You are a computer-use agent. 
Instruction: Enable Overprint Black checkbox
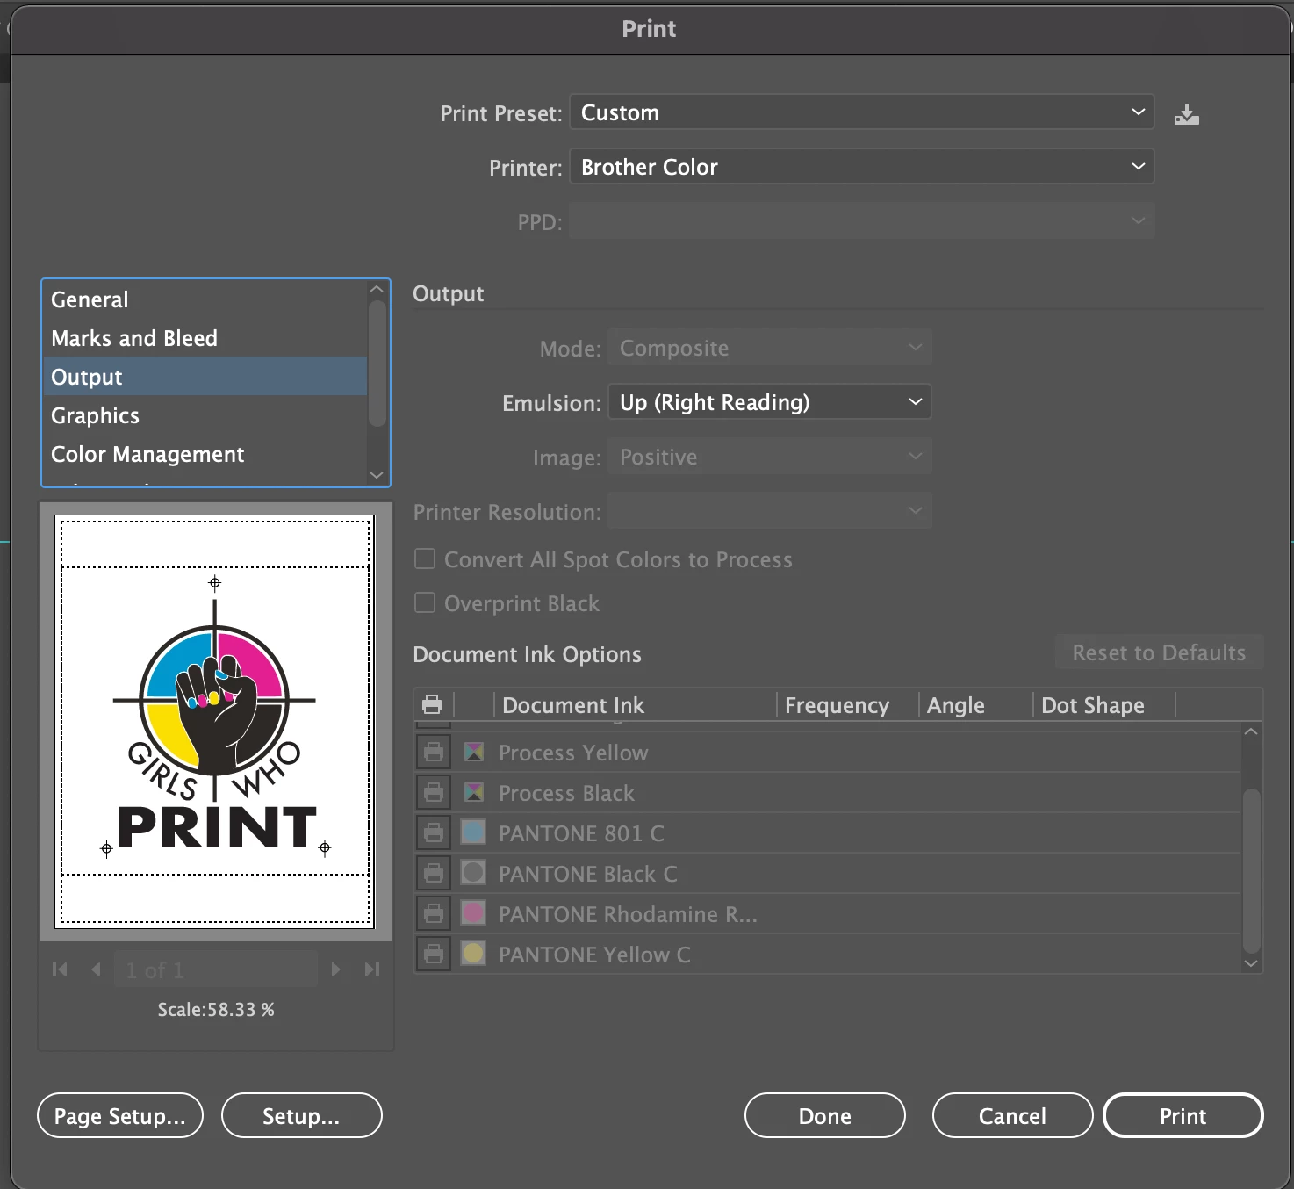click(x=425, y=602)
